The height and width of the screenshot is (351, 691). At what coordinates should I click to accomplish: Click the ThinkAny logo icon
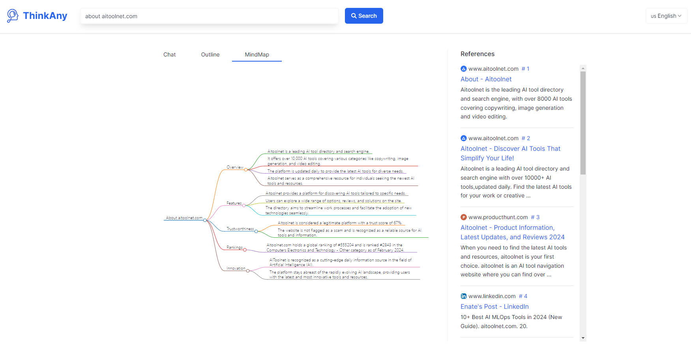[x=13, y=16]
